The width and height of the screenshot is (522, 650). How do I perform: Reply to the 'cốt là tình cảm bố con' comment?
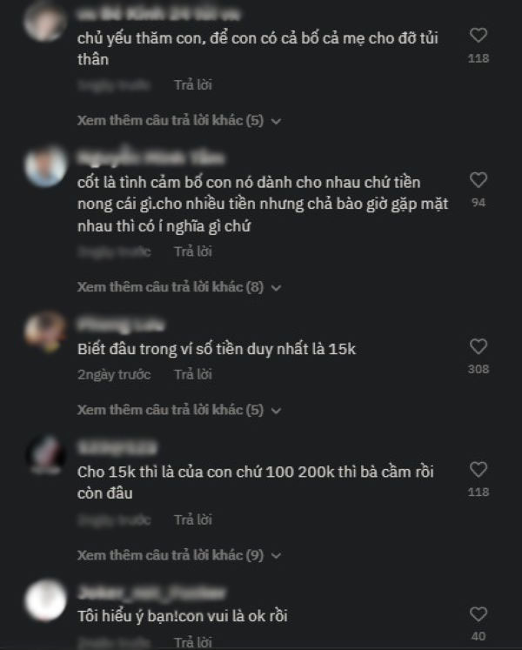pyautogui.click(x=193, y=251)
